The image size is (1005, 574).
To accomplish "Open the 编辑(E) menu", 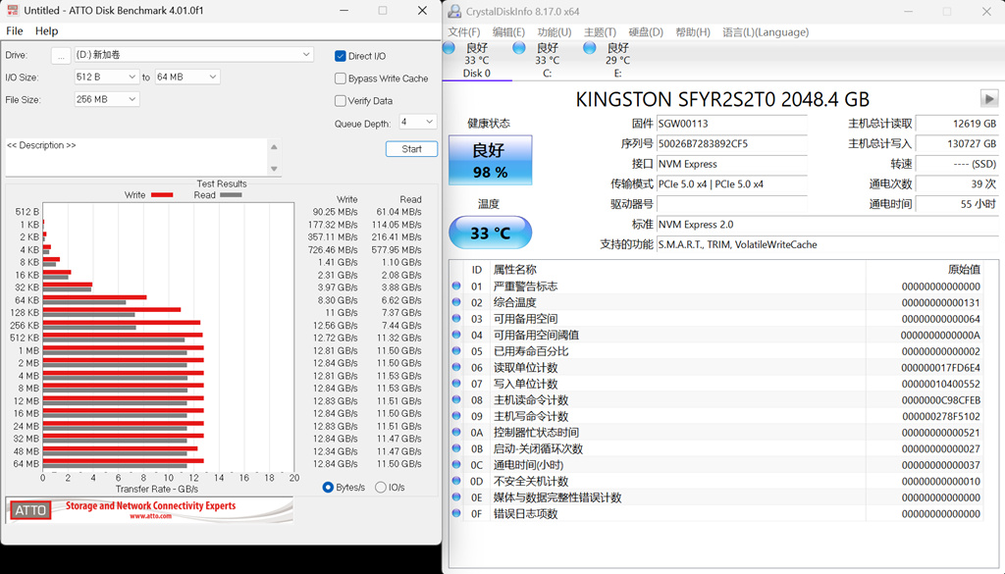I will point(508,32).
